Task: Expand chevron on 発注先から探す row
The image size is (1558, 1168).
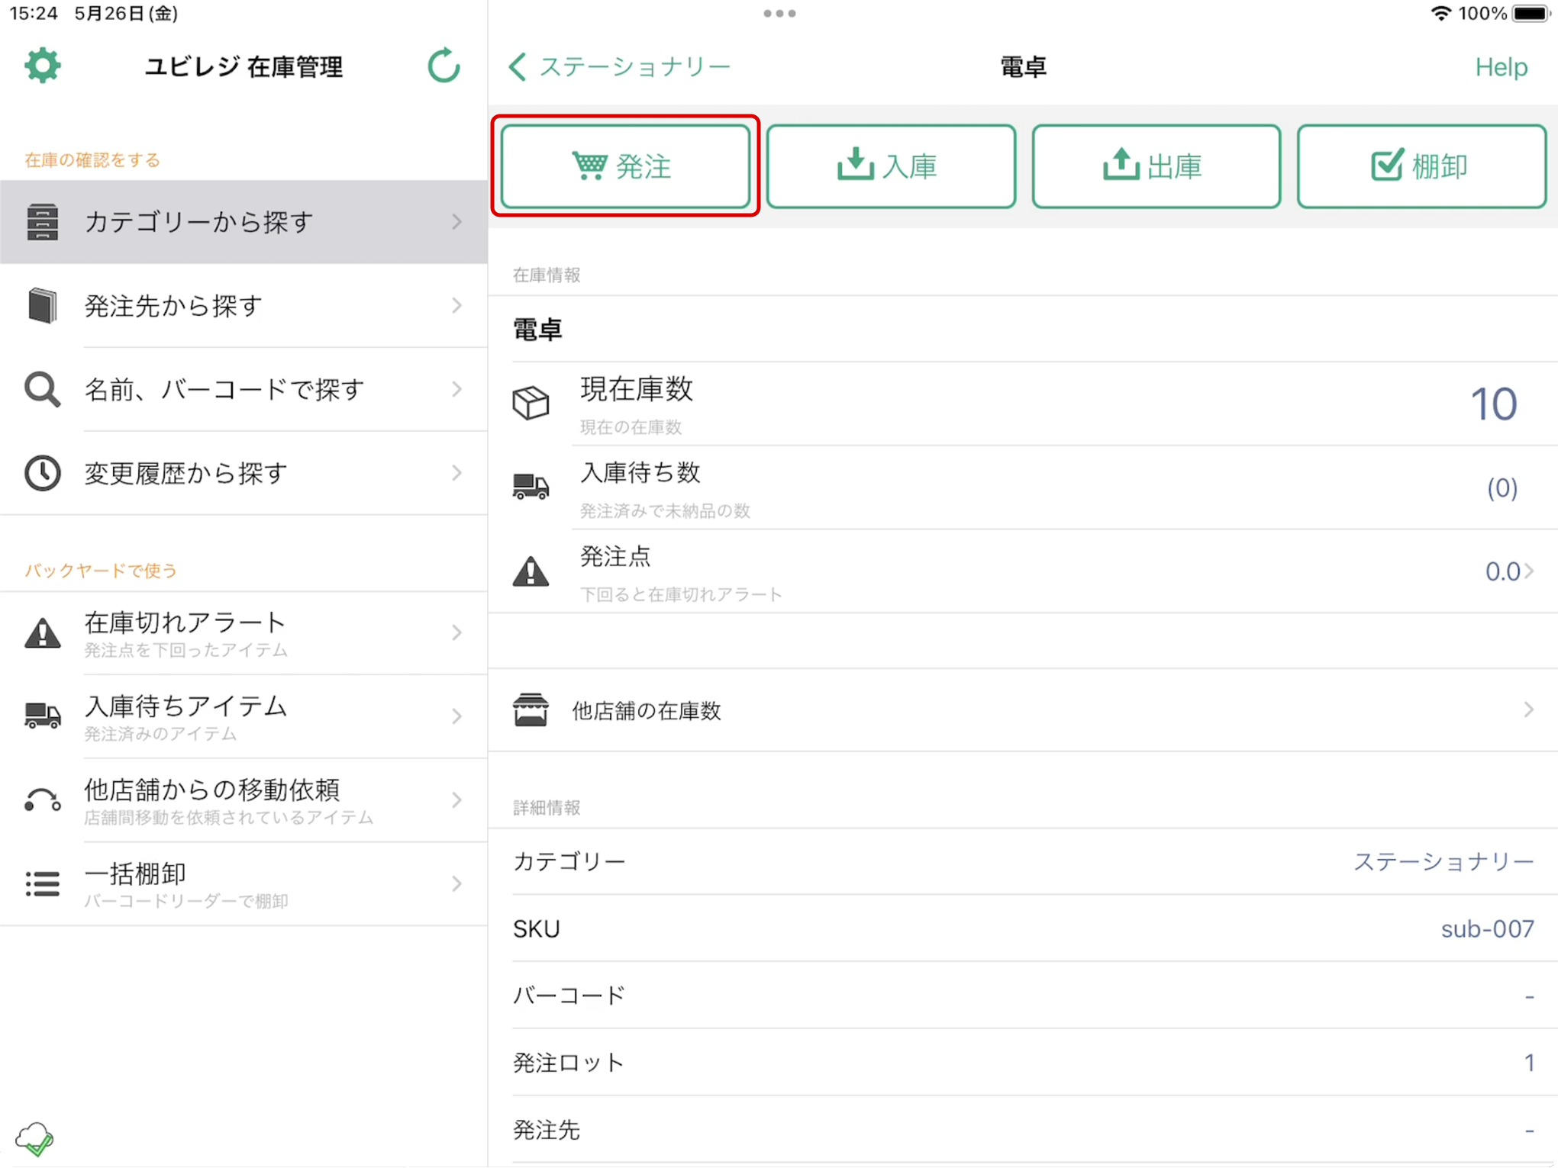Action: tap(456, 306)
